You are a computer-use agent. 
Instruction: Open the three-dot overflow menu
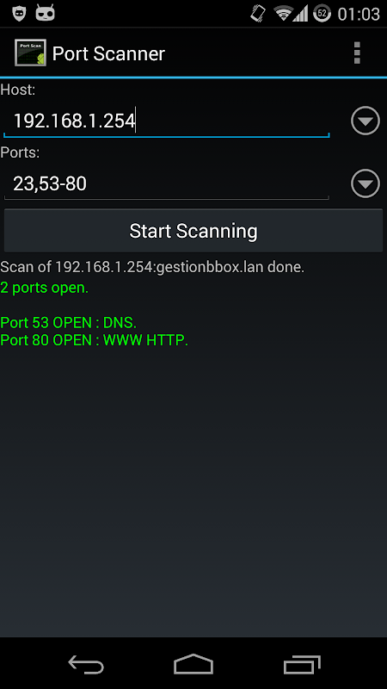(x=357, y=53)
